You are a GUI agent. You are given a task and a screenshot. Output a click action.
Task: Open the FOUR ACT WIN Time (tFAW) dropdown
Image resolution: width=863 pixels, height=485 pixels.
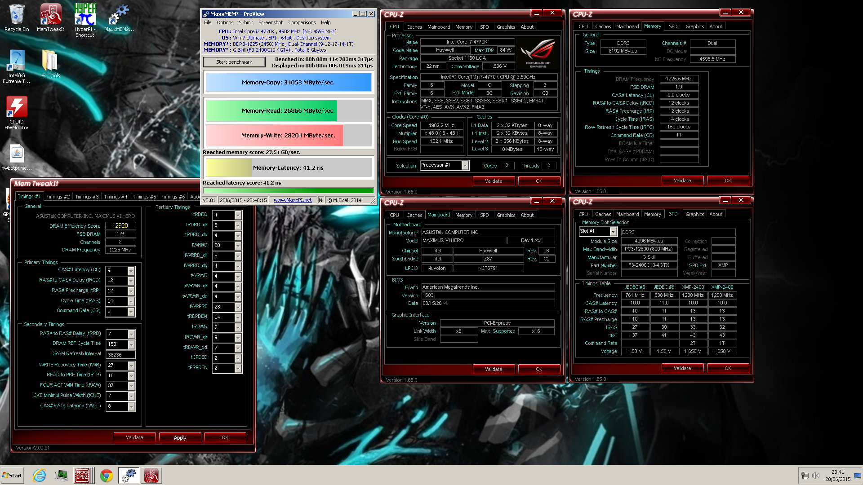[x=131, y=386]
